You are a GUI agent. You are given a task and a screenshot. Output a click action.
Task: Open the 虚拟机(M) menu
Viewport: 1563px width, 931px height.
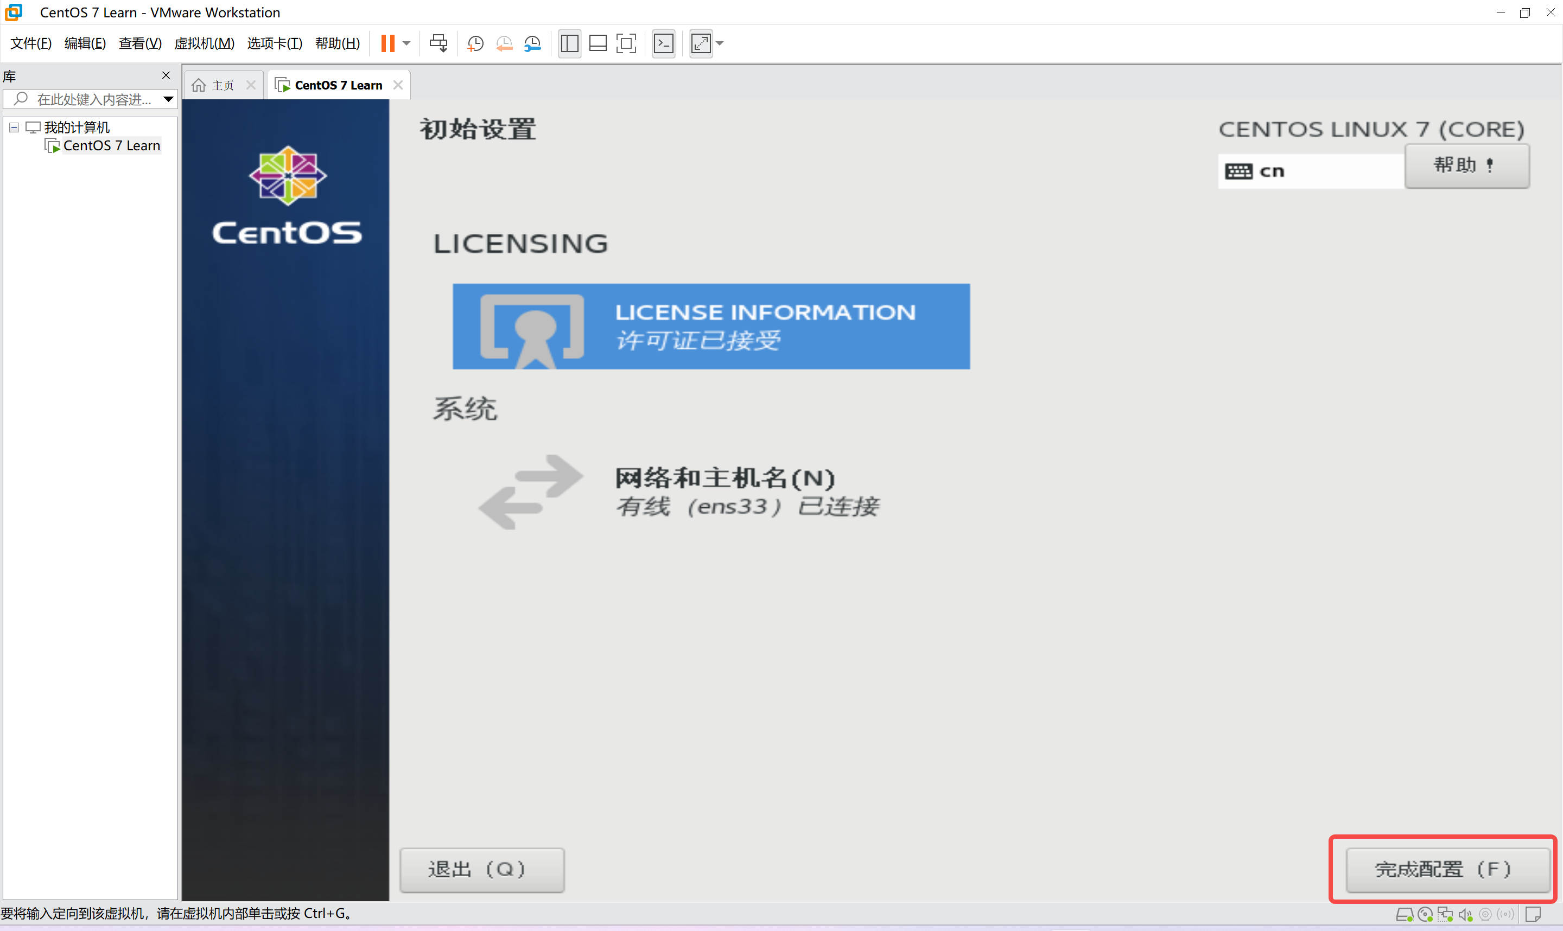(204, 43)
